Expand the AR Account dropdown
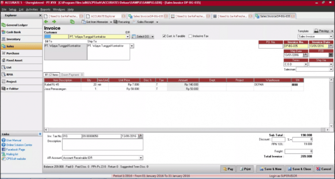The width and height of the screenshot is (335, 179). click(x=141, y=158)
